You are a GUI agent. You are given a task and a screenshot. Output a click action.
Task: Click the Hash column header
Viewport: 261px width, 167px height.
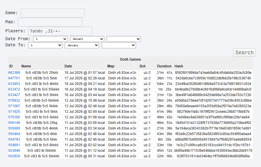pyautogui.click(x=179, y=66)
